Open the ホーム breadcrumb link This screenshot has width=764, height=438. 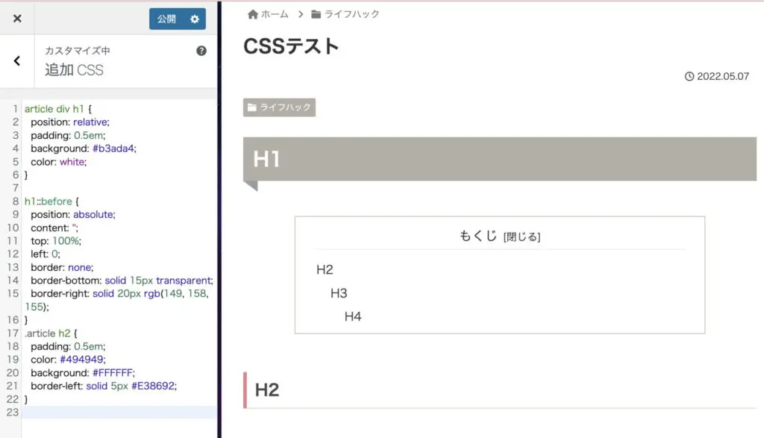coord(275,15)
